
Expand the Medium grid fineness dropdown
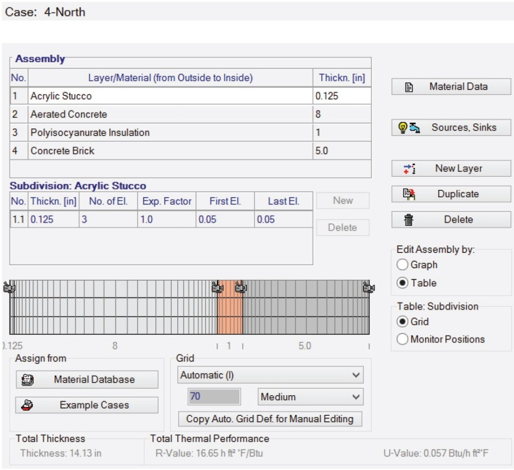(x=310, y=397)
